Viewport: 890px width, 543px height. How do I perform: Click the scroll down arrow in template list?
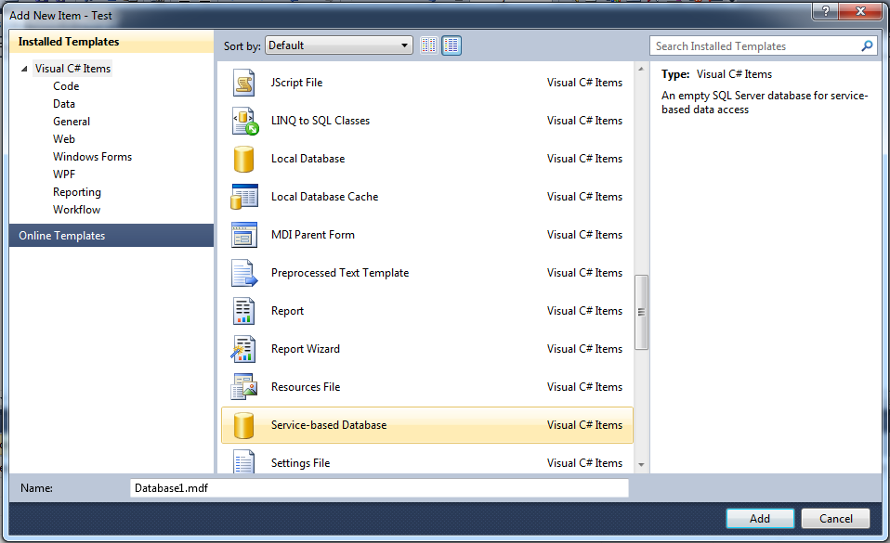(x=641, y=465)
